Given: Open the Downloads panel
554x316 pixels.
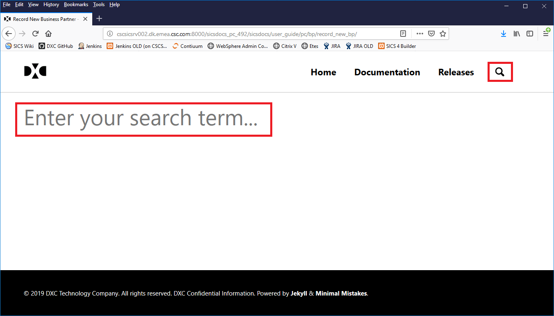Looking at the screenshot, I should [x=504, y=34].
